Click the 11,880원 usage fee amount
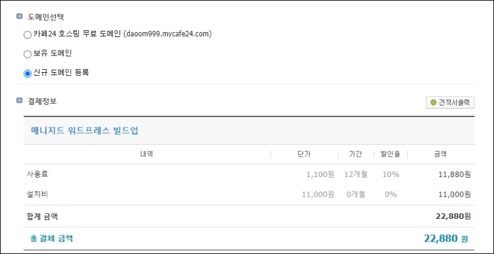The width and height of the screenshot is (494, 254). [455, 174]
